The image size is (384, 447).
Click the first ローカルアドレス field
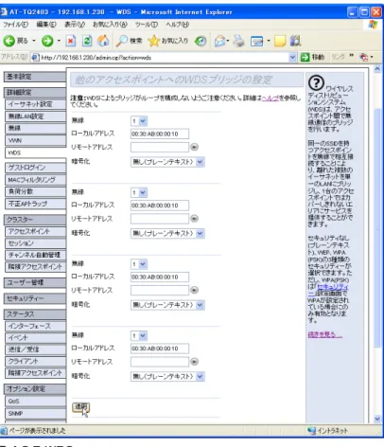point(160,134)
